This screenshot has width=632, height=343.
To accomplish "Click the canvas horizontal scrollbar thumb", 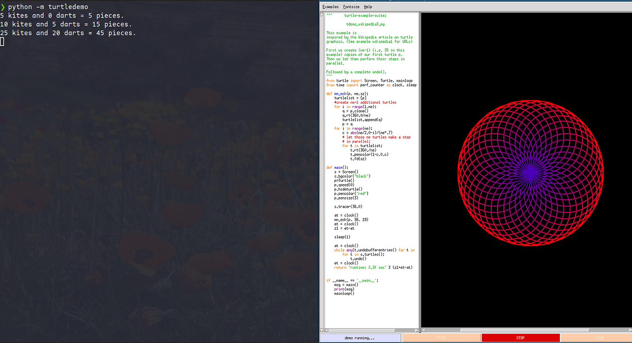I will tap(525, 330).
